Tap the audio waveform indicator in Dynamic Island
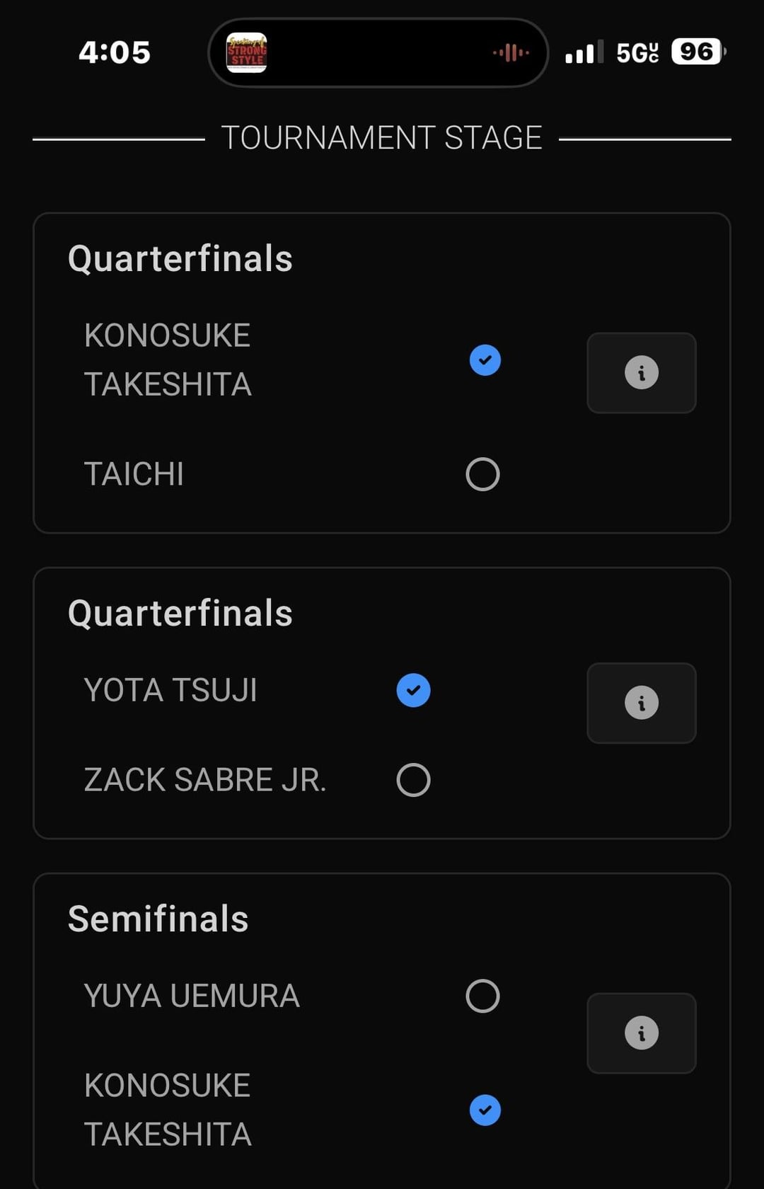 click(x=511, y=52)
